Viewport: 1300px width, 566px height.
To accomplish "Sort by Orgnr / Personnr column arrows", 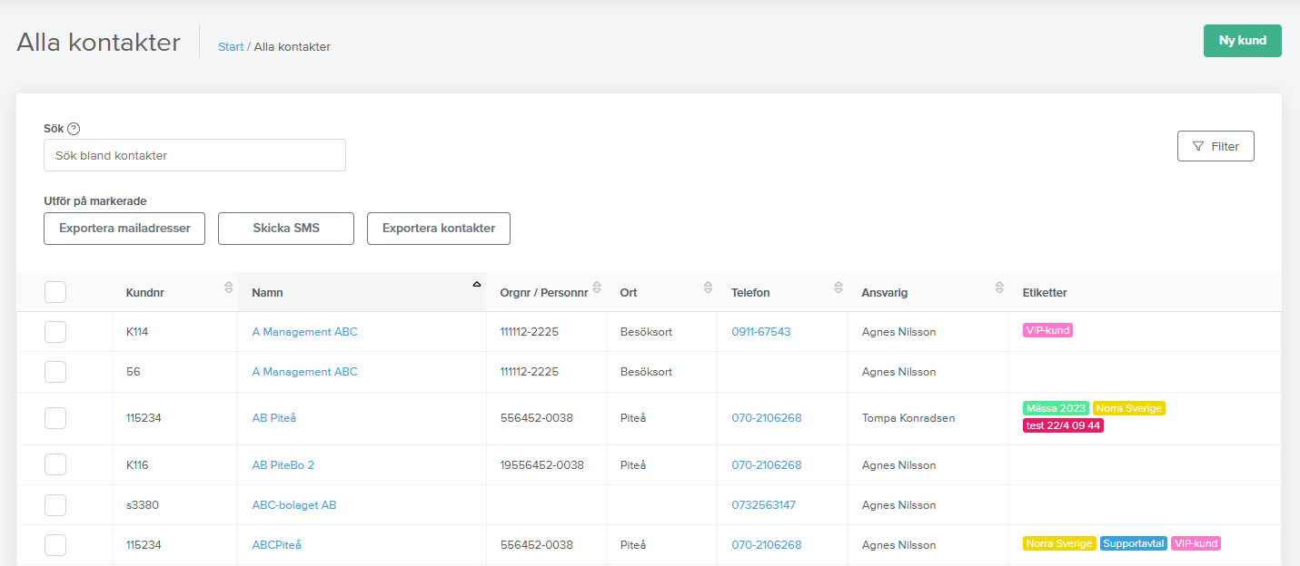I will [x=596, y=288].
